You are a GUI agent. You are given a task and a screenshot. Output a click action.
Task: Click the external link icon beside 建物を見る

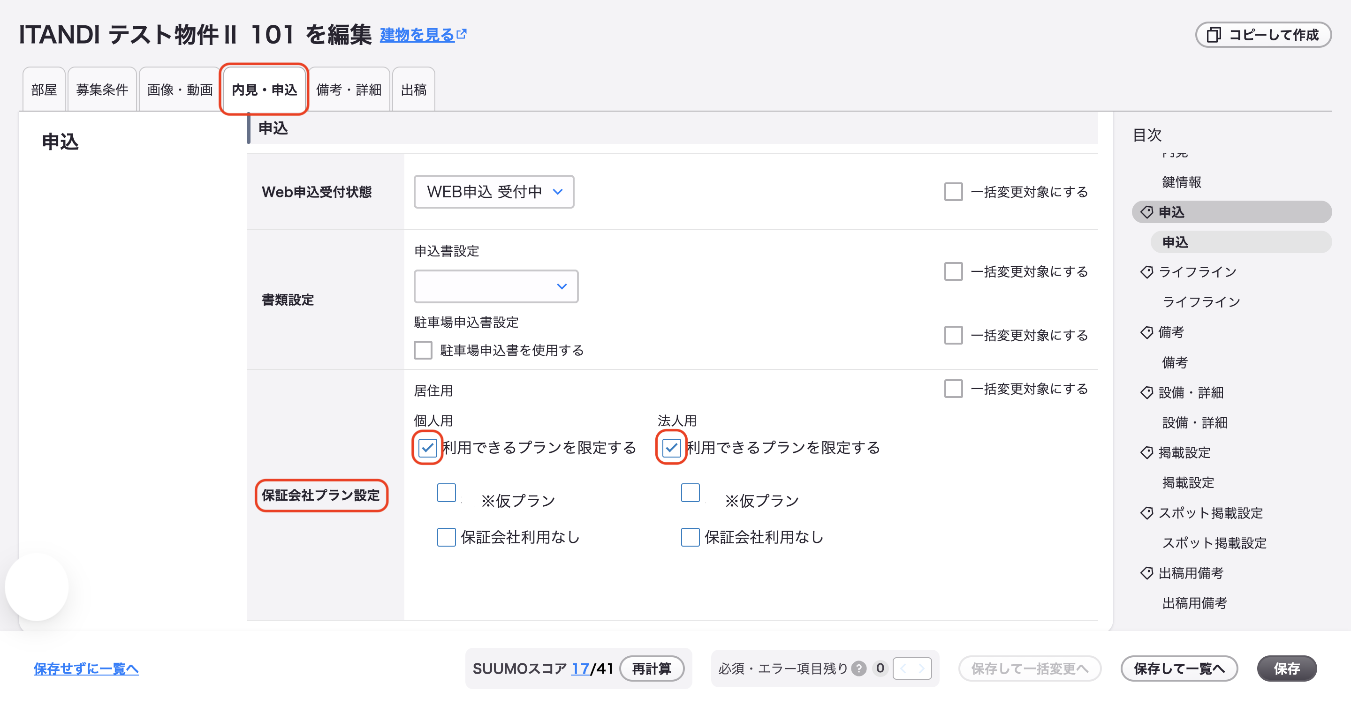pos(462,34)
